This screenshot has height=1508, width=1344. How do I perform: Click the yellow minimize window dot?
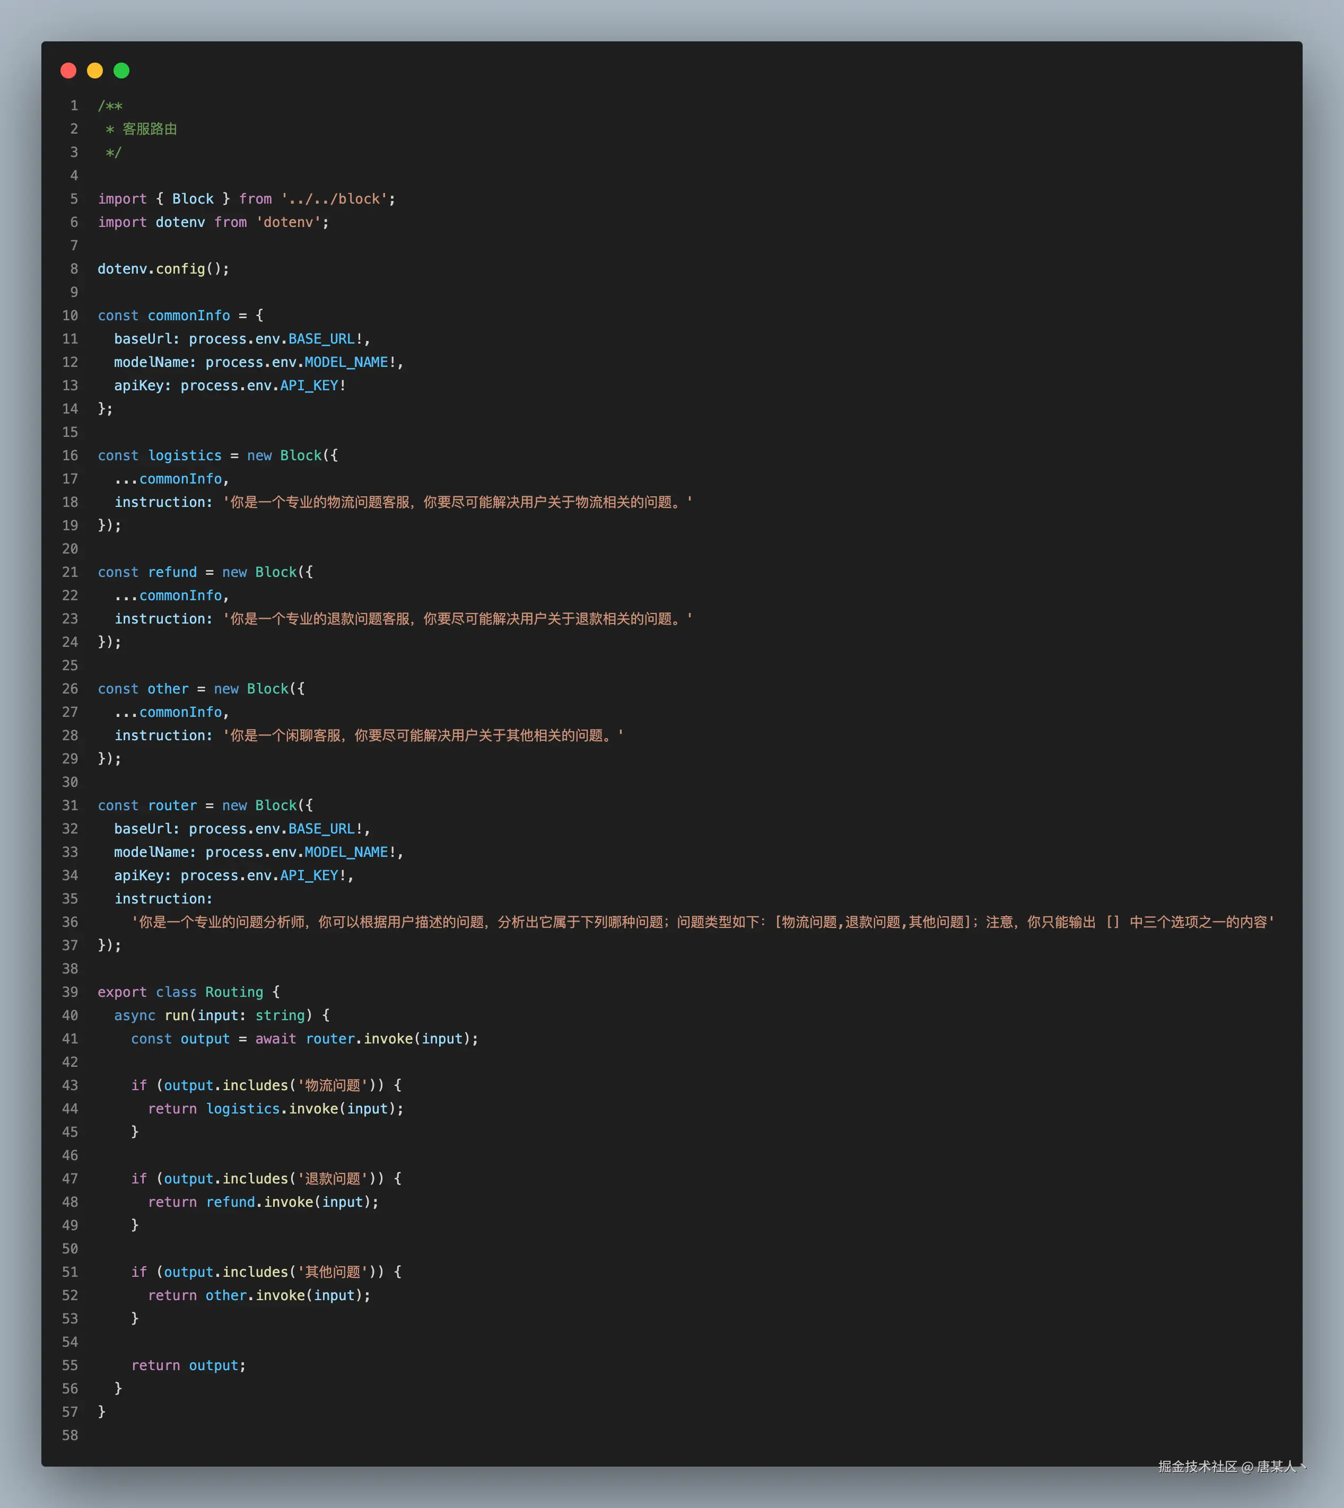click(95, 71)
